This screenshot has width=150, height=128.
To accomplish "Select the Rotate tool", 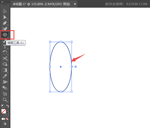I will point(5,52).
